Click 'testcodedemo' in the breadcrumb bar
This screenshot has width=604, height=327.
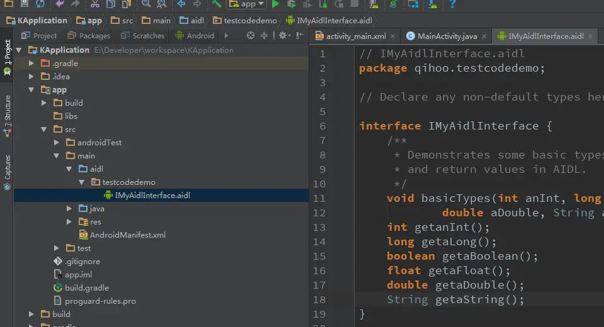point(244,20)
